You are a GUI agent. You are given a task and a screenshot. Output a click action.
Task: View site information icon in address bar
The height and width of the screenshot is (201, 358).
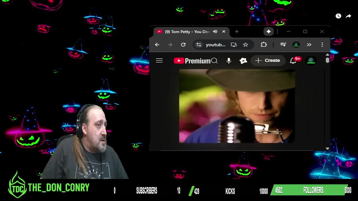coord(199,45)
